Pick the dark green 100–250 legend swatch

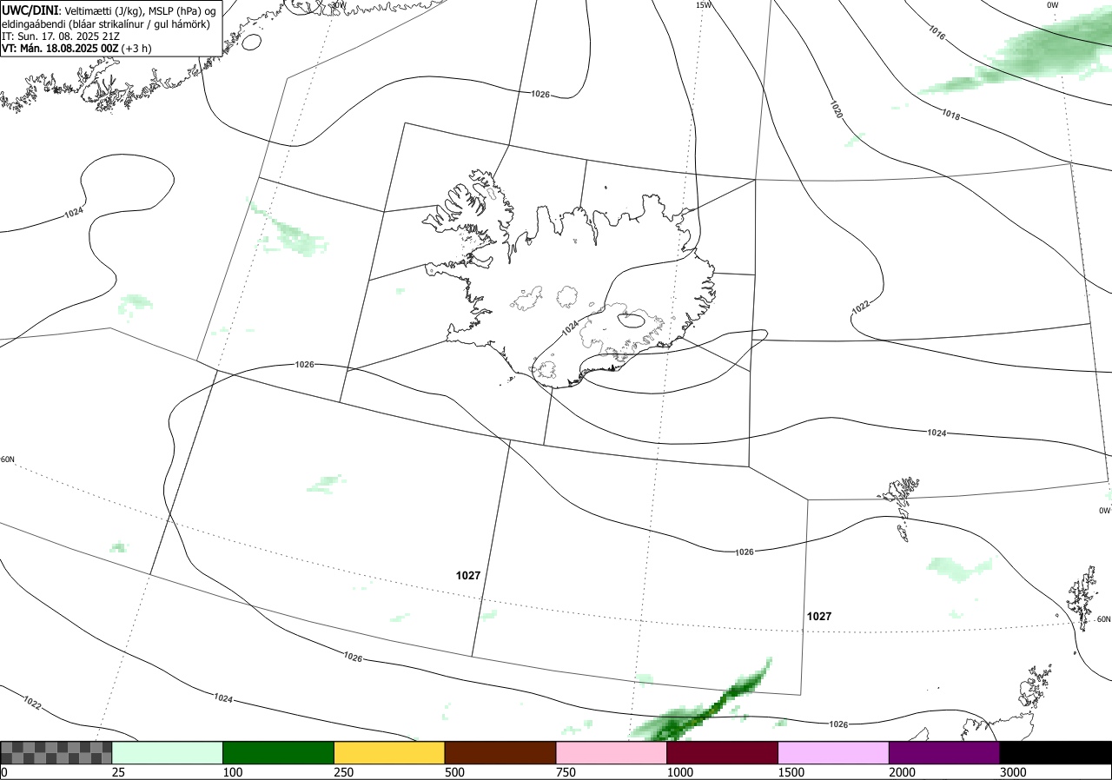point(279,752)
